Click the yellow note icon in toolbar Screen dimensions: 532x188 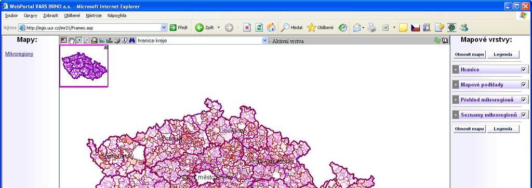(403, 28)
